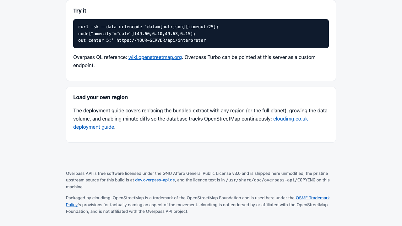Click the curl --data-urlencode line in code

[x=148, y=27]
